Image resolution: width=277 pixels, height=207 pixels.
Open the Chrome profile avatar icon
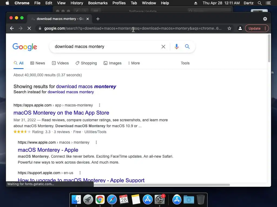(x=240, y=28)
